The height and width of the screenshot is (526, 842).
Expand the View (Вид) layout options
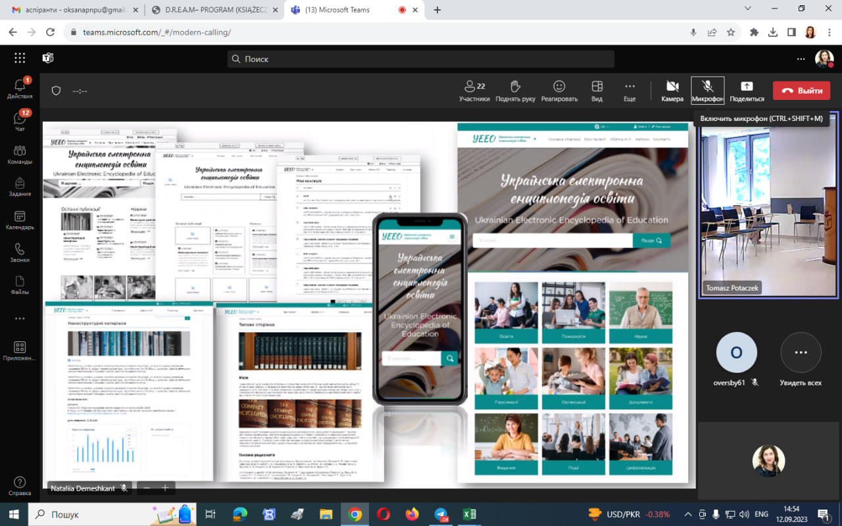tap(597, 91)
